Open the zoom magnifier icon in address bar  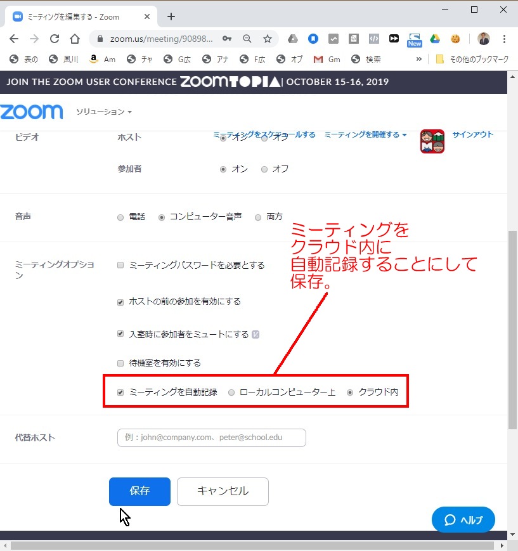pos(247,39)
